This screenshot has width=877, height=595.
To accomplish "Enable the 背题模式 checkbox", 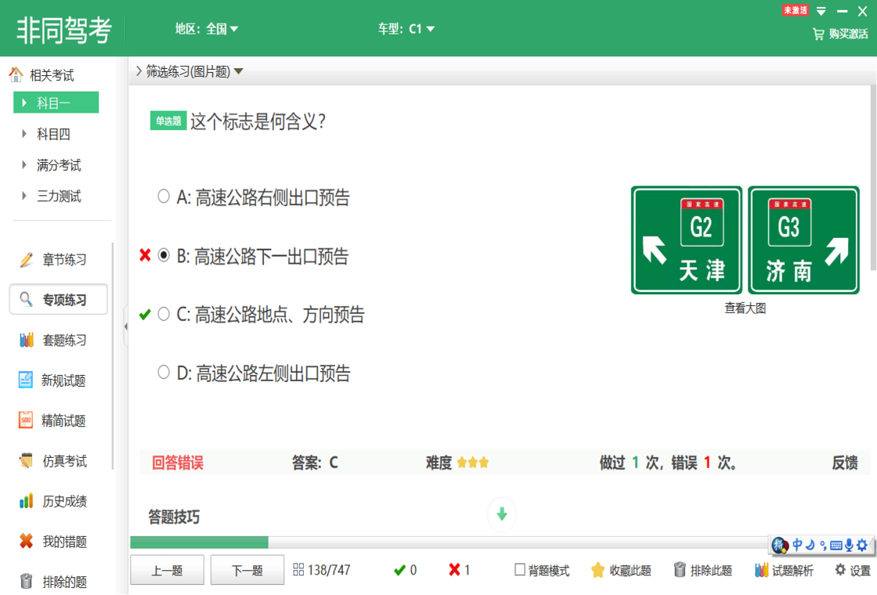I will click(x=520, y=570).
